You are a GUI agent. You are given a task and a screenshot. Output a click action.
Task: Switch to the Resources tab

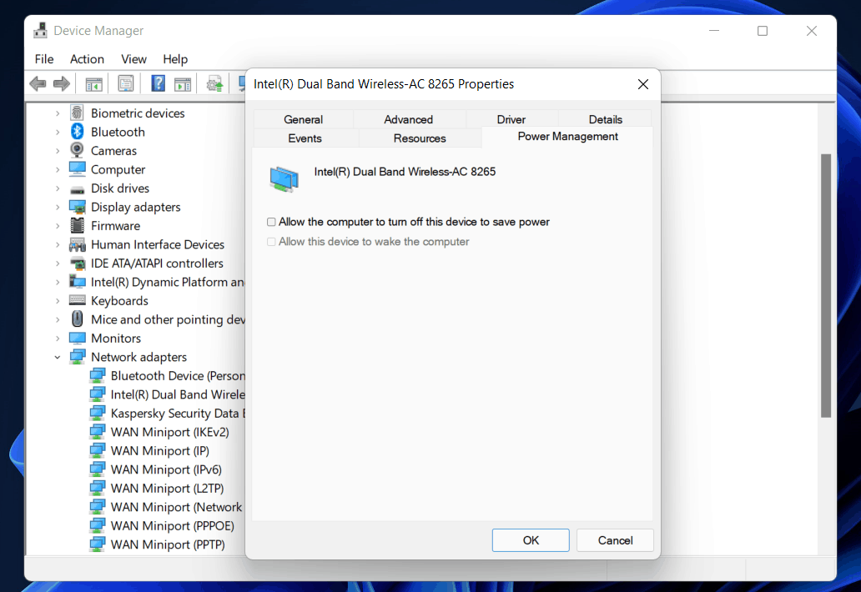click(420, 138)
